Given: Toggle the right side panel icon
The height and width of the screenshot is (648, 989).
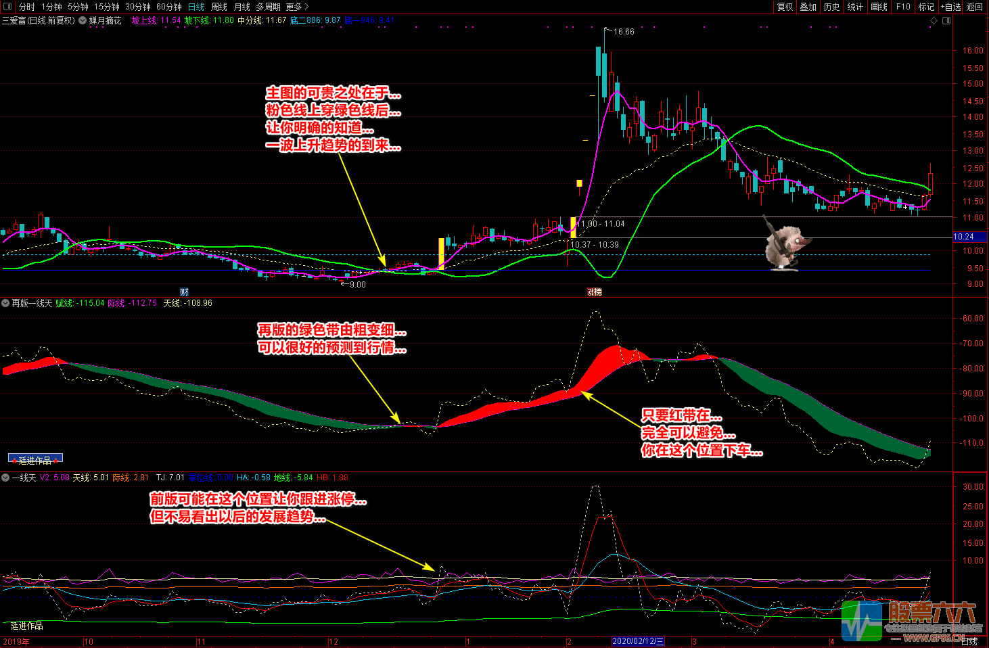Looking at the screenshot, I should tap(946, 21).
